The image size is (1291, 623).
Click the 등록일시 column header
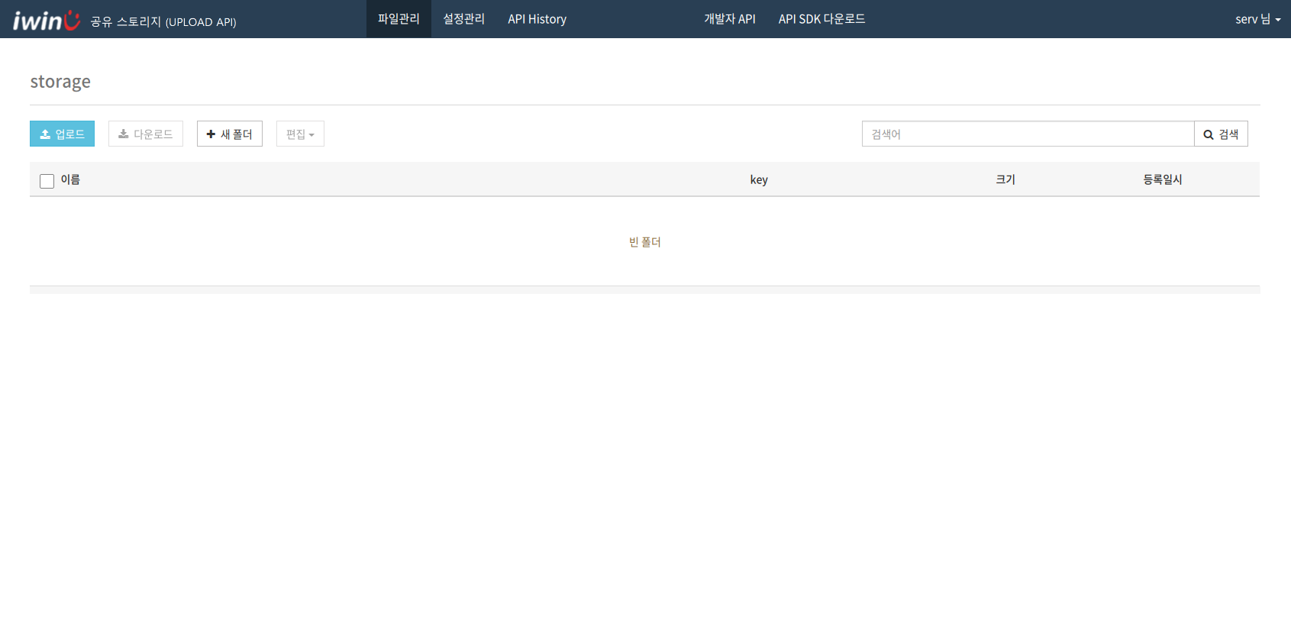(1162, 179)
